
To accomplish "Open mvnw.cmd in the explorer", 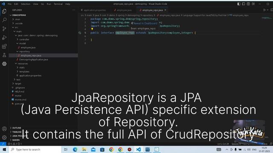I will coord(20,99).
